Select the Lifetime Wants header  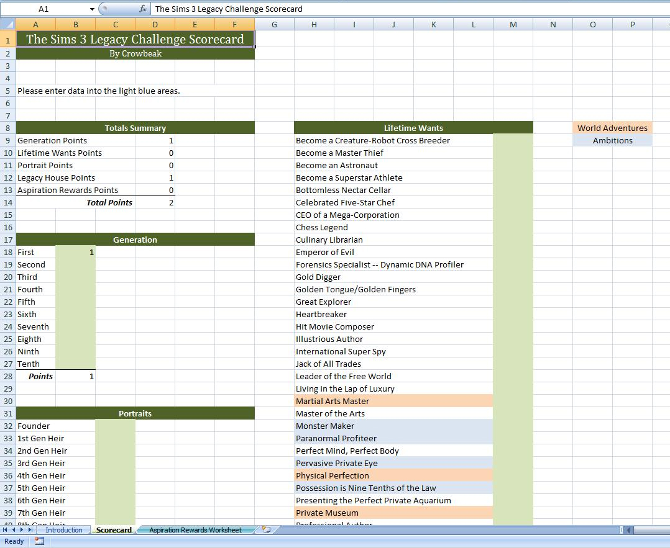[x=414, y=128]
